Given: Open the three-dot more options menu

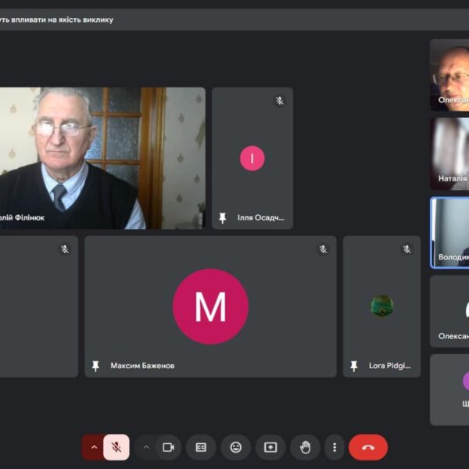Looking at the screenshot, I should (335, 447).
